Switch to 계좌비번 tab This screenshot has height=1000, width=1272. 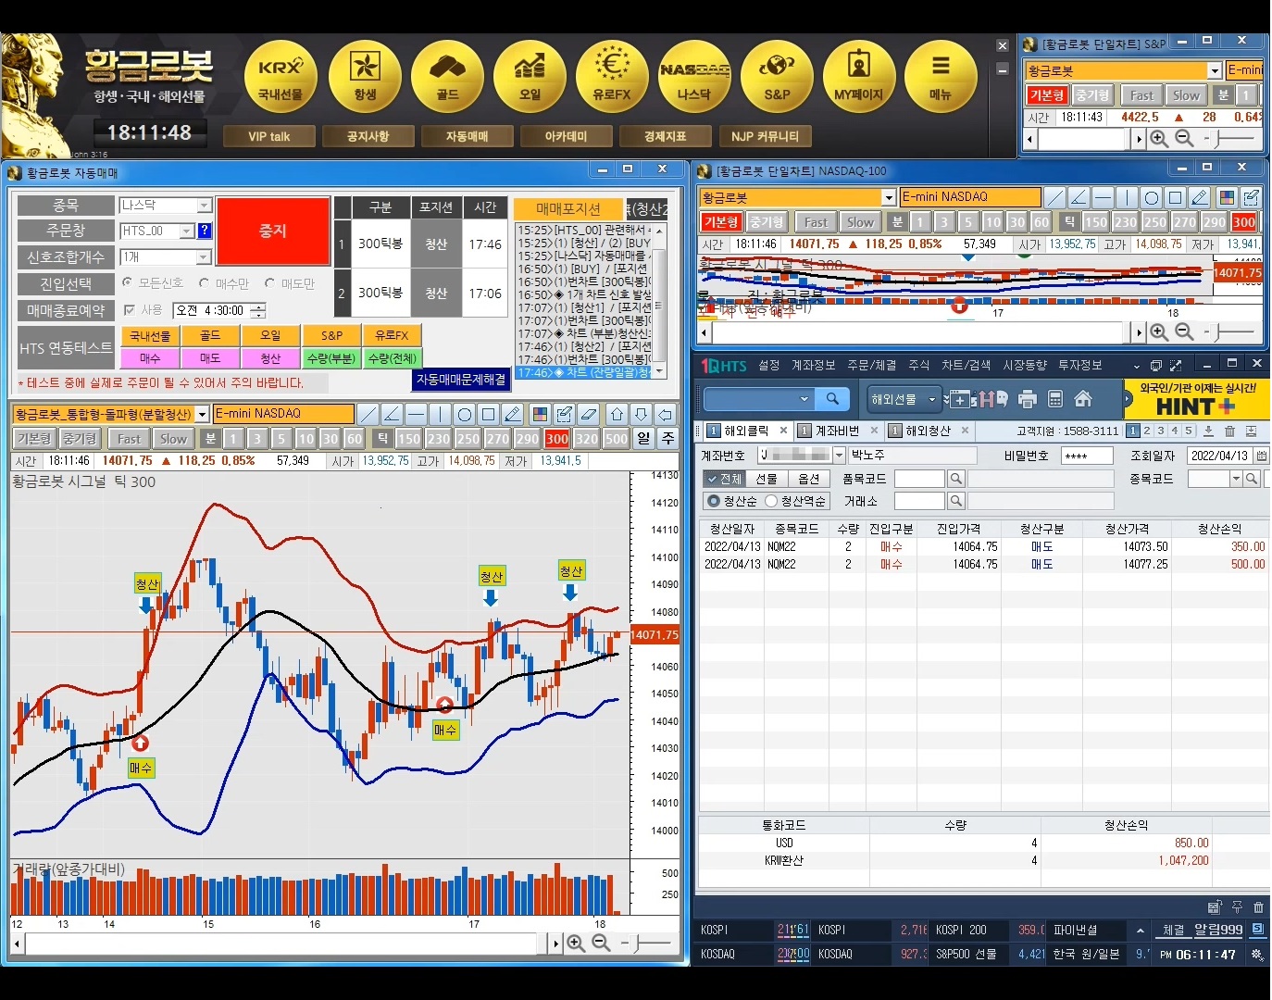837,431
